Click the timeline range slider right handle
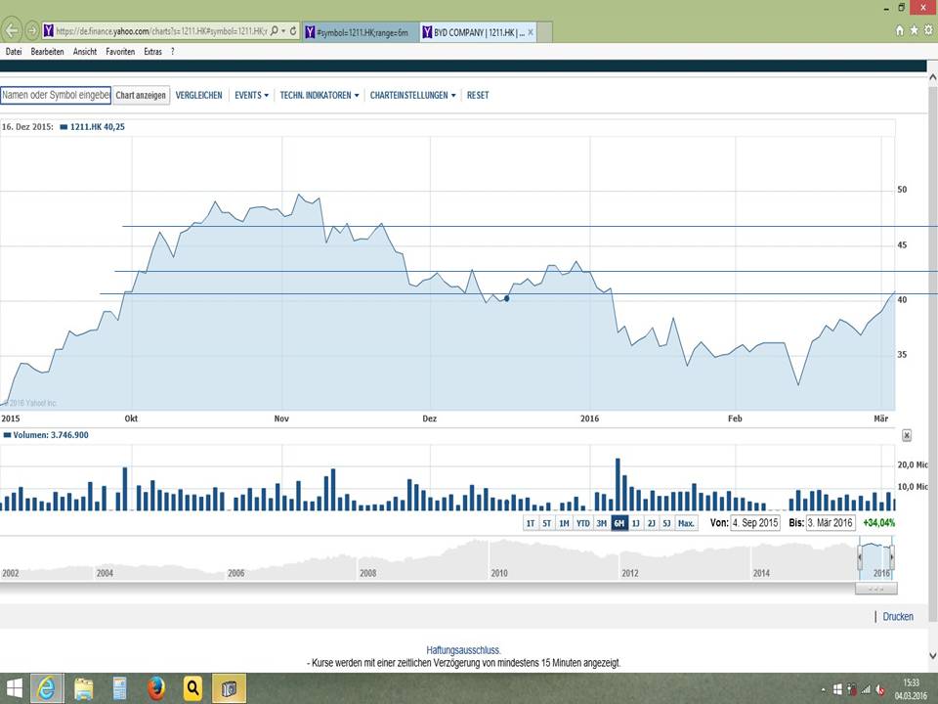The image size is (938, 704). point(891,557)
